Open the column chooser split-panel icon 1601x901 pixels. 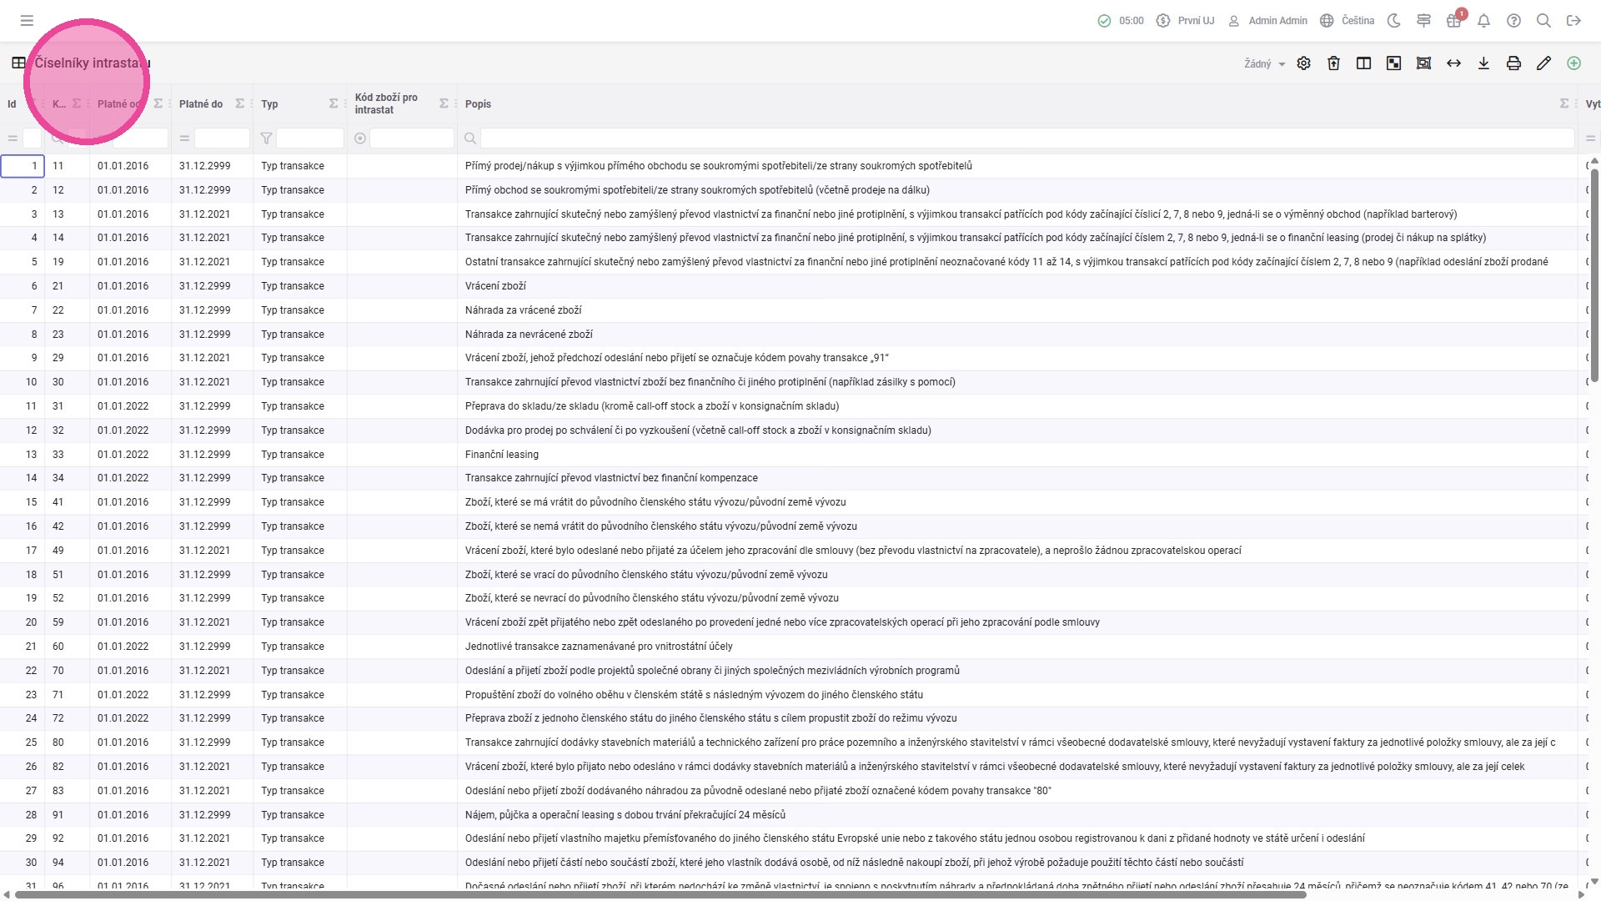pos(1363,63)
